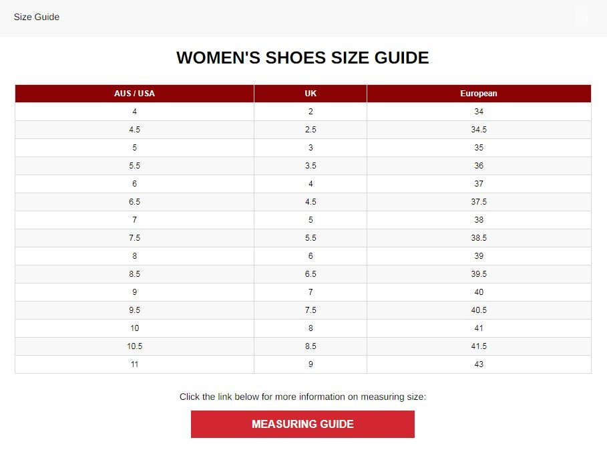Viewport: 607px width, 452px height.
Task: Select the row for AUS size 11
Action: [x=134, y=364]
